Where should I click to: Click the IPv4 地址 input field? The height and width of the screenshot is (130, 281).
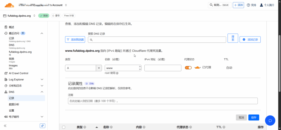(163, 68)
